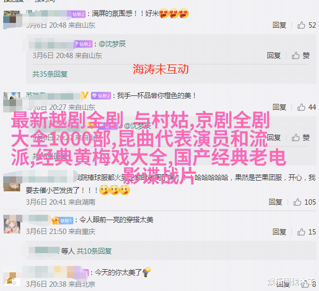Like the comment with 52 likes

[301, 25]
